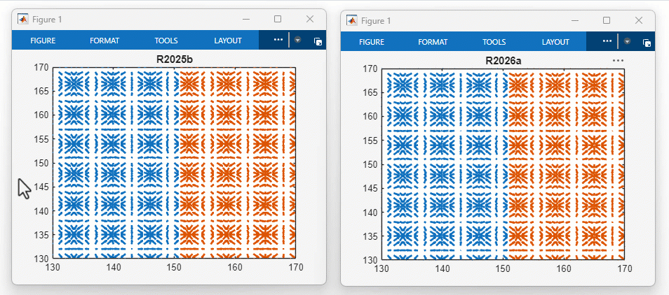Expand the toolstrip dropdown arrow in R2025b figure

(x=297, y=41)
